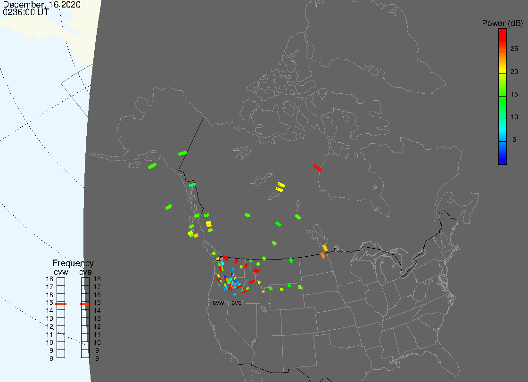Image resolution: width=528 pixels, height=382 pixels.
Task: Click the Frequency panel title
Action: [73, 263]
